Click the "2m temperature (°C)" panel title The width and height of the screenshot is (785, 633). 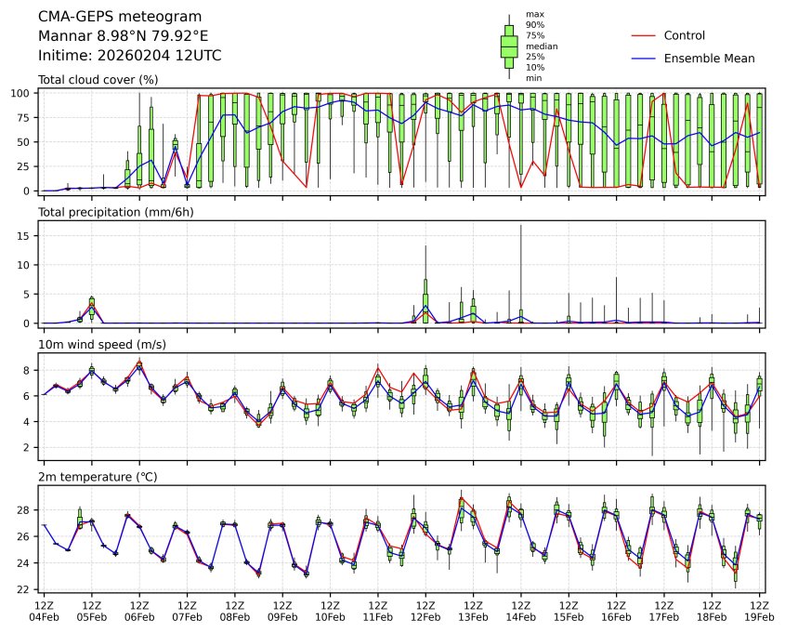[96, 477]
